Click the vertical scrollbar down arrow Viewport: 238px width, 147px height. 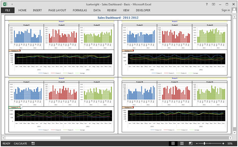[235, 133]
